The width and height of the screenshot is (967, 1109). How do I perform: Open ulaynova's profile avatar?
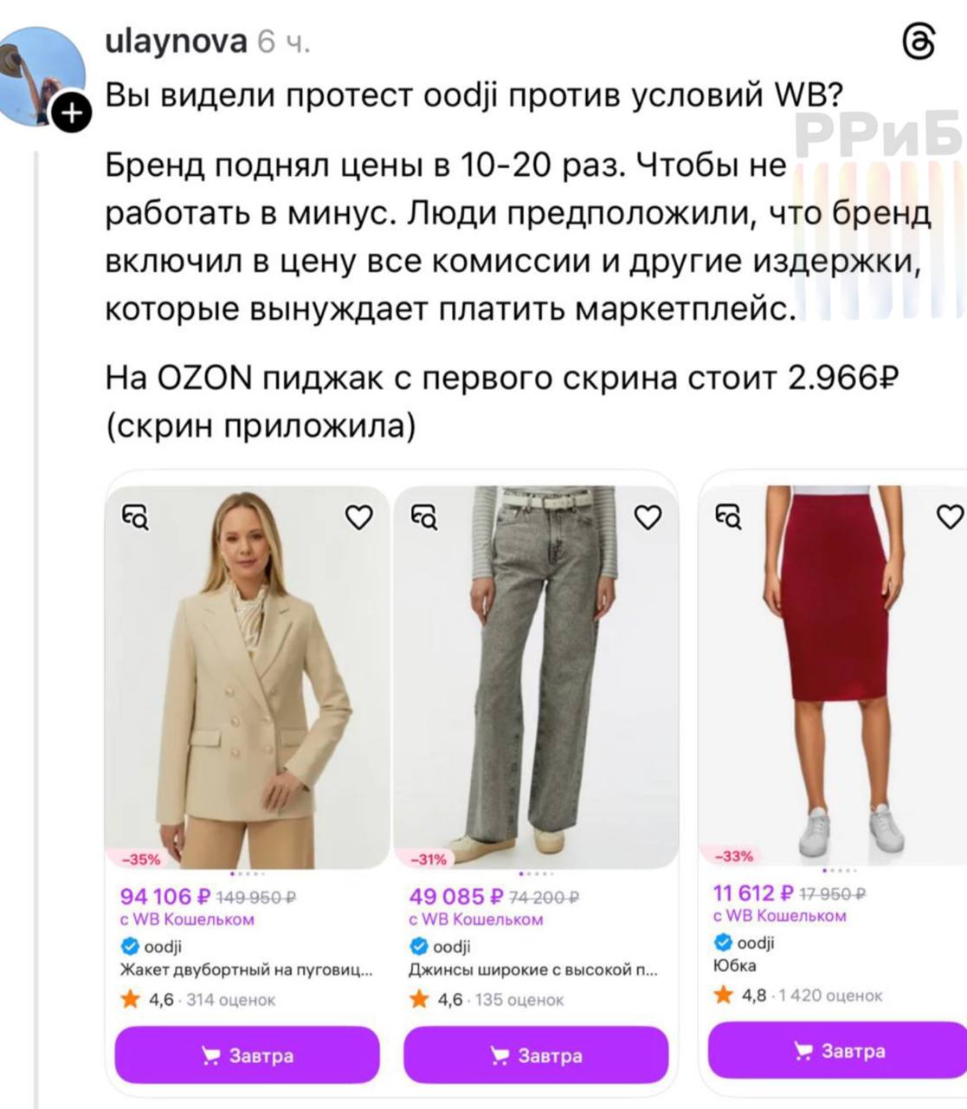[x=43, y=76]
